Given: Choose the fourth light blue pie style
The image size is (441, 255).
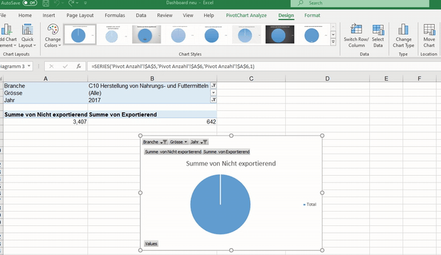Looking at the screenshot, I should point(180,34).
